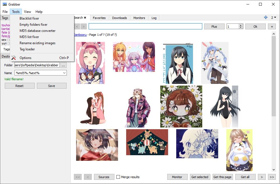The width and height of the screenshot is (280, 184).
Task: Go to previous page with < beside Sources
Action: point(88,177)
